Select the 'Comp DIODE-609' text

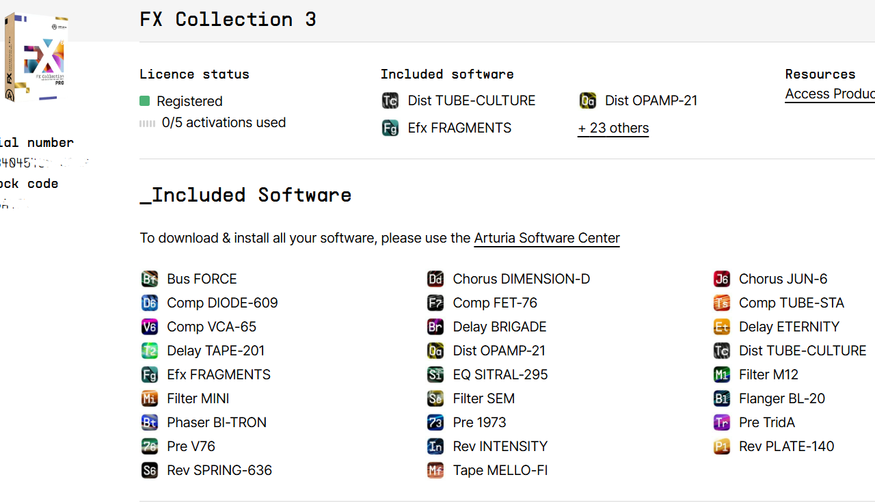click(x=222, y=303)
